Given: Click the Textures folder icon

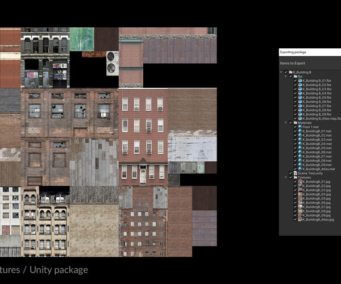Looking at the screenshot, I should coord(296,178).
